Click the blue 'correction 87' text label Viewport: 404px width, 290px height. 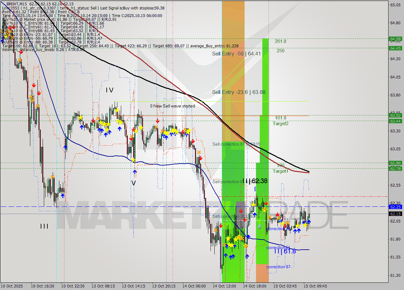coord(279,267)
